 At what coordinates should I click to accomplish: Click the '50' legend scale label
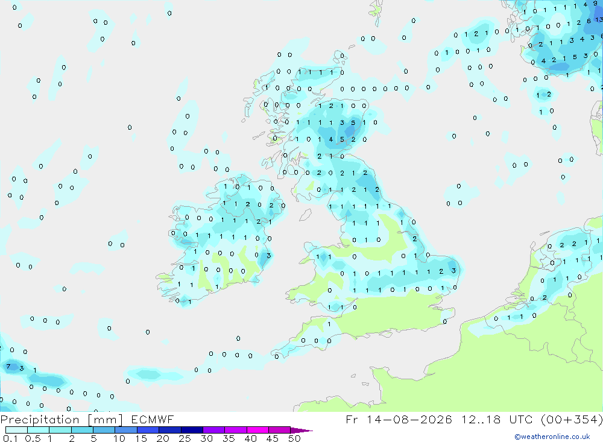click(x=294, y=438)
